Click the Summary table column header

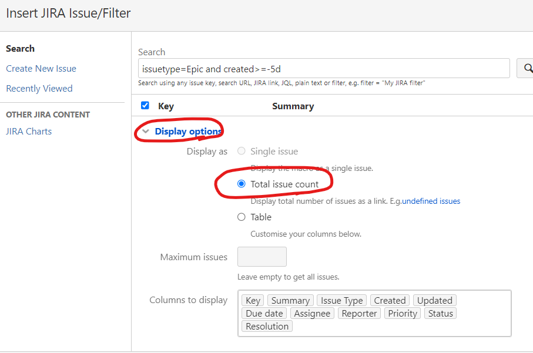293,106
